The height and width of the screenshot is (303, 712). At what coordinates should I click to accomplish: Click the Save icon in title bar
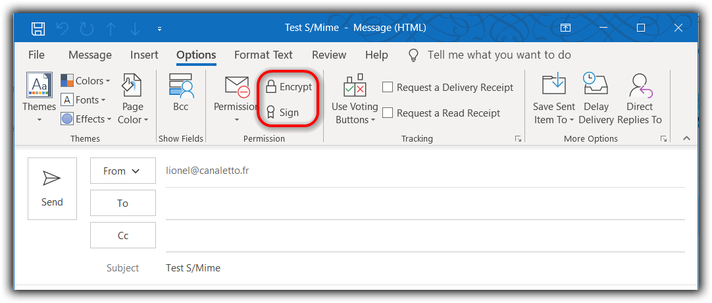[38, 28]
